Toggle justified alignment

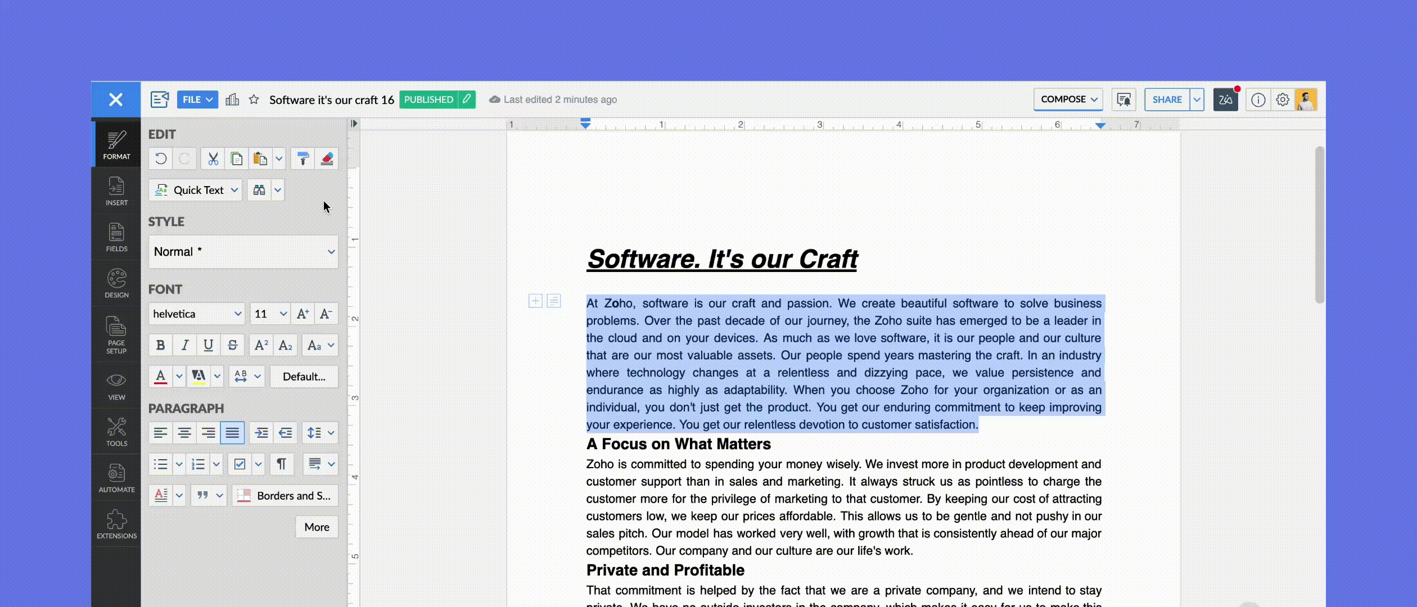tap(232, 432)
